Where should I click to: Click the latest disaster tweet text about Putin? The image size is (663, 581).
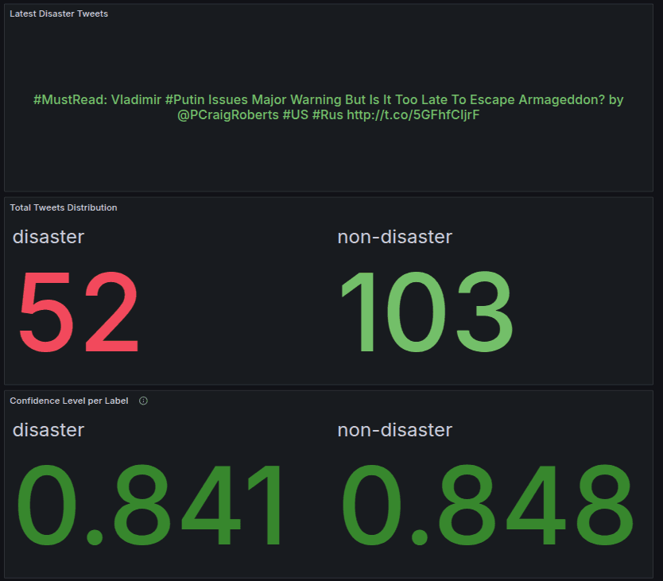click(328, 107)
